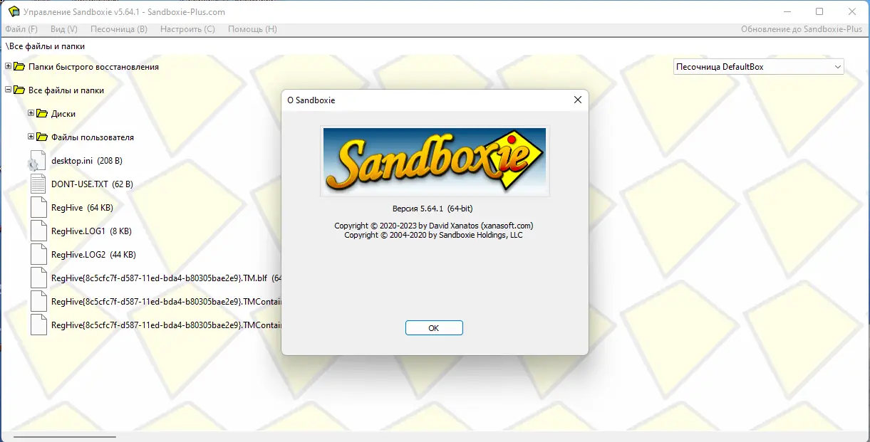This screenshot has height=442, width=870.
Task: Click the Файлы пользователя folder icon
Action: pyautogui.click(x=42, y=137)
